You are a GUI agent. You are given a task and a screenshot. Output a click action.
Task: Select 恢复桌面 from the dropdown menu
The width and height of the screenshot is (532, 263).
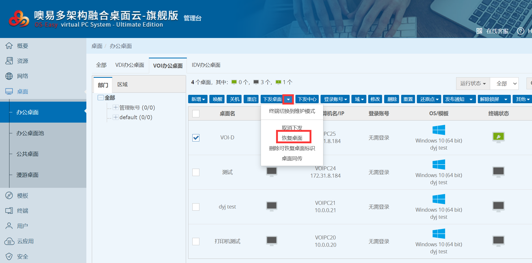pos(292,138)
